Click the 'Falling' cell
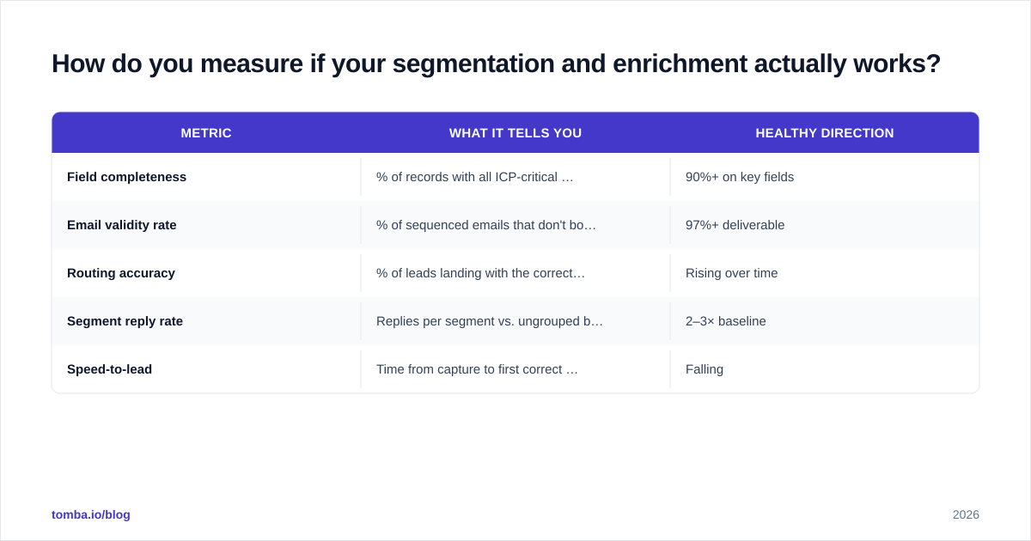Image resolution: width=1031 pixels, height=541 pixels. (825, 369)
